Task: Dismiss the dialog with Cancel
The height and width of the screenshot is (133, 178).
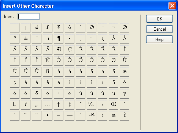Action: tap(159, 29)
